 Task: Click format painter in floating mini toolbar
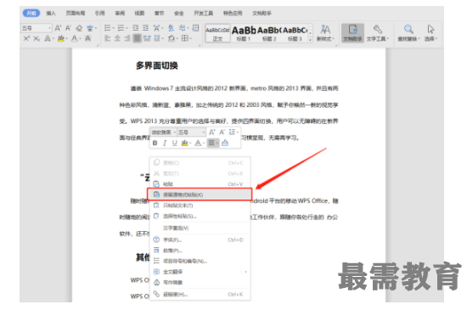225,143
